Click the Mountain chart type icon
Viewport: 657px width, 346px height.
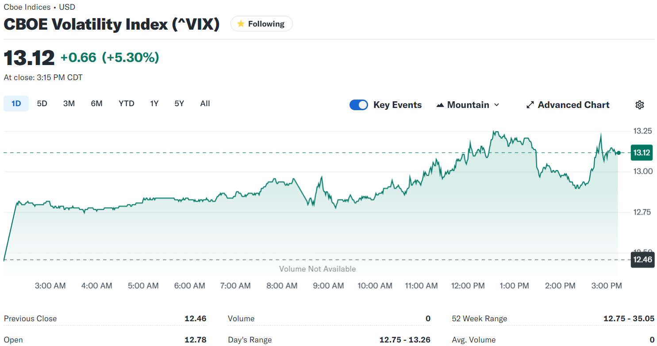(440, 105)
